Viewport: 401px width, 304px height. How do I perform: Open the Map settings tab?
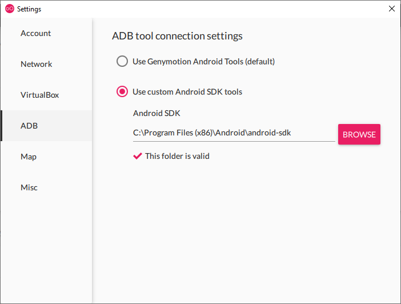pos(29,157)
